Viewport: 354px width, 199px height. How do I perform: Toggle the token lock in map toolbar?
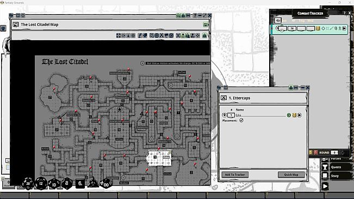point(188,35)
